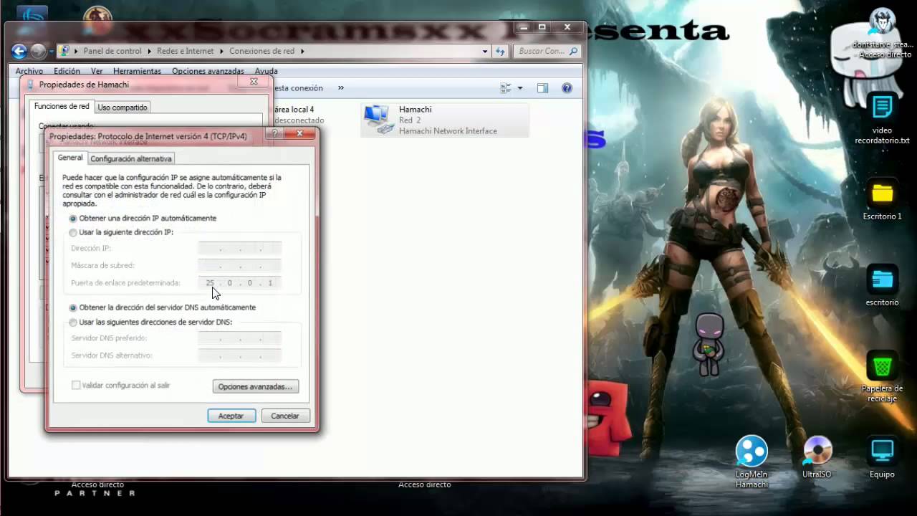Open the Edición menu
Screen dimensions: 917x516
click(x=67, y=71)
